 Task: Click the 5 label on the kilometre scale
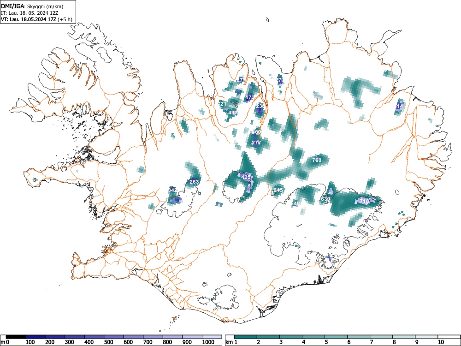pos(326,342)
